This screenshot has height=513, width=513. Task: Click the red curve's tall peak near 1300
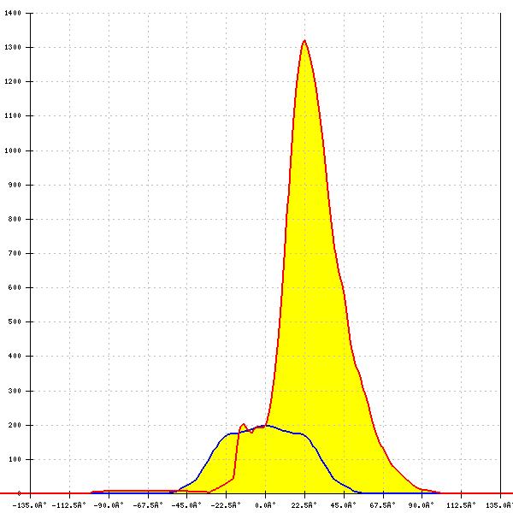tap(304, 40)
